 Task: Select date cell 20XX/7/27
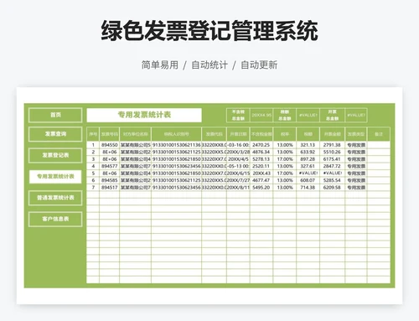238,180
